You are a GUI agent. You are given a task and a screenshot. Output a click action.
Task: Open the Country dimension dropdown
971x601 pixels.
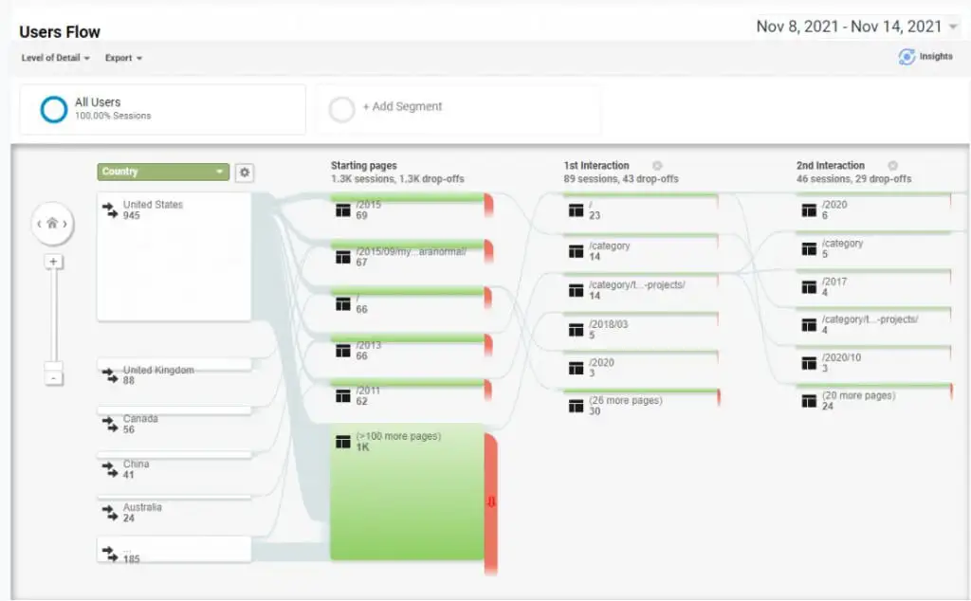[x=163, y=172]
